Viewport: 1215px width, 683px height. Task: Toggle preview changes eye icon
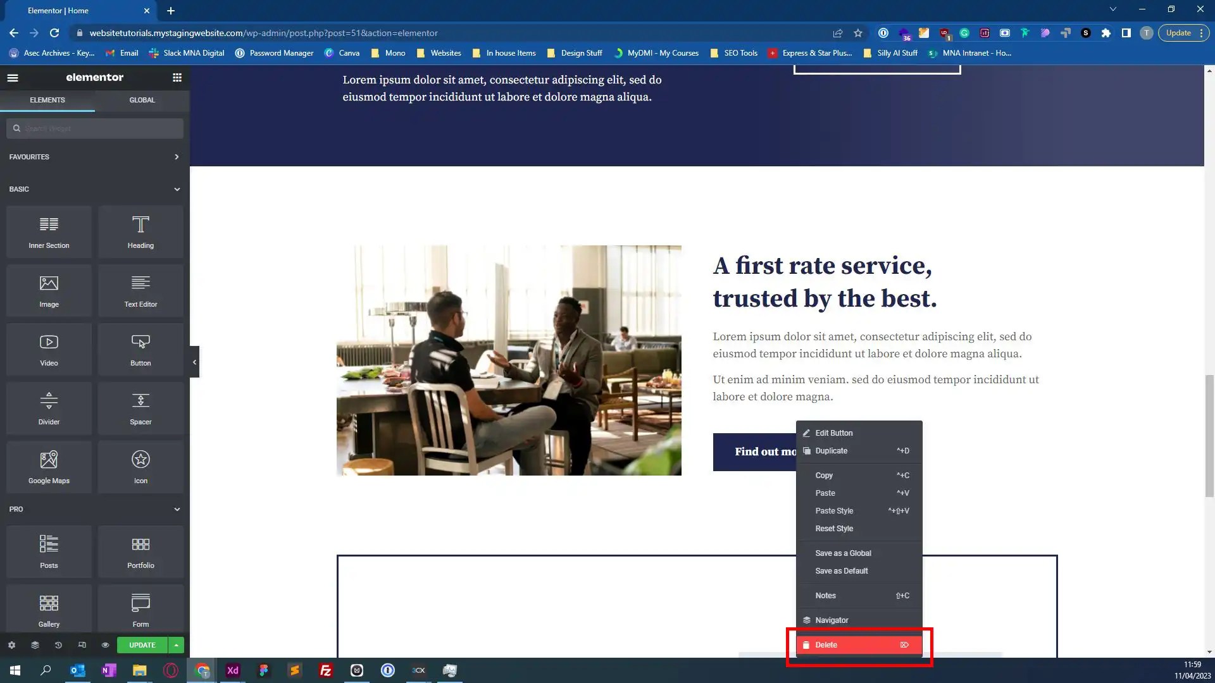105,645
